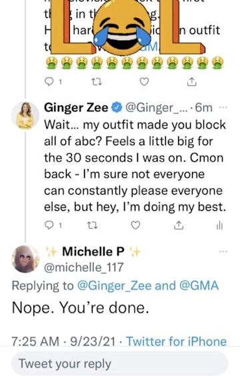Image resolution: width=240 pixels, height=376 pixels.
Task: Like Ginger Zee's tweet
Action: pyautogui.click(x=135, y=225)
